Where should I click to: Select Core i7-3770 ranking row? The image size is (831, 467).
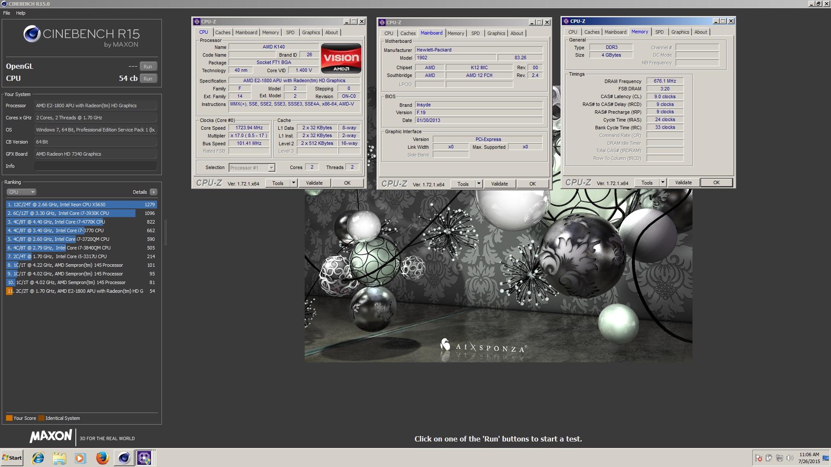point(81,230)
